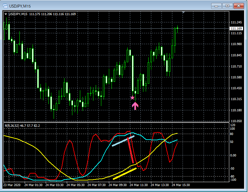
Task: Click the pink up arrow buy signal
Action: tap(135, 106)
